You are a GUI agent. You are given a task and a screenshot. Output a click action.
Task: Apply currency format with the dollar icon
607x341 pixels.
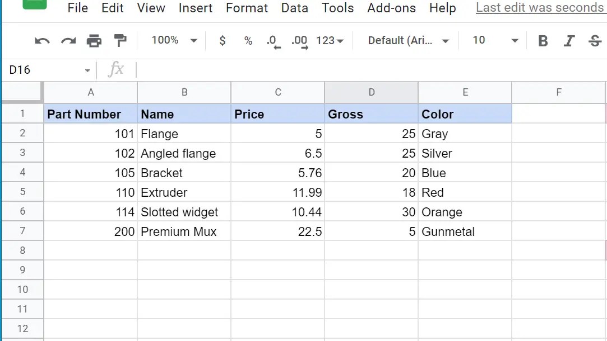point(222,40)
